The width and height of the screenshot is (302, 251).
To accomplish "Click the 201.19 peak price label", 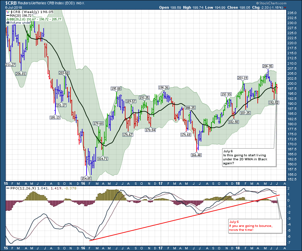I will (243, 78).
